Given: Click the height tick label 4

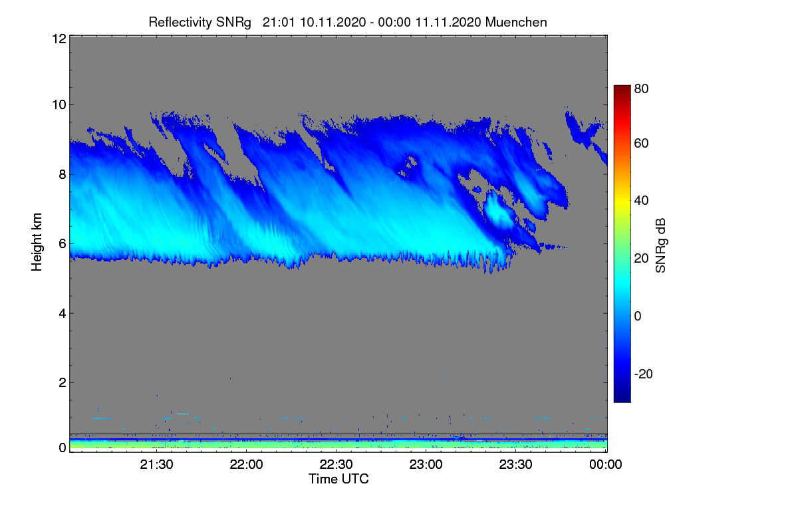Looking at the screenshot, I should (x=62, y=313).
